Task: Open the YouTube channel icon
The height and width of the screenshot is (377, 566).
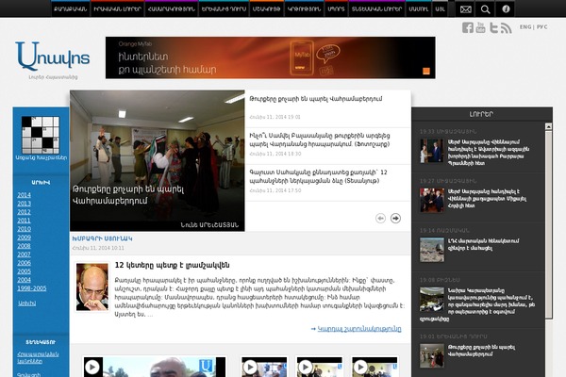Action: (x=480, y=27)
